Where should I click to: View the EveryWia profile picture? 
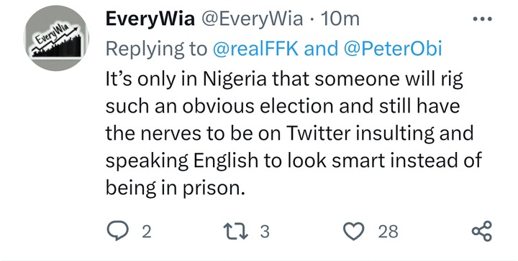pyautogui.click(x=56, y=38)
